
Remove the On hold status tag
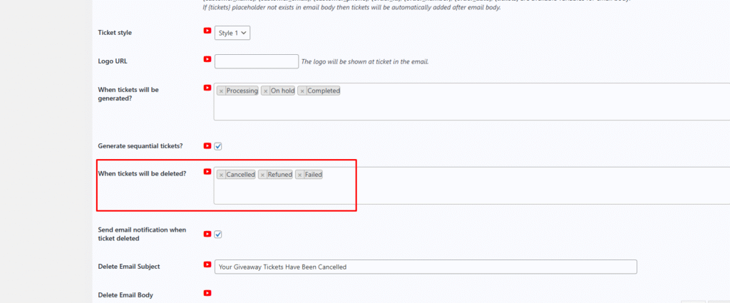coord(265,91)
